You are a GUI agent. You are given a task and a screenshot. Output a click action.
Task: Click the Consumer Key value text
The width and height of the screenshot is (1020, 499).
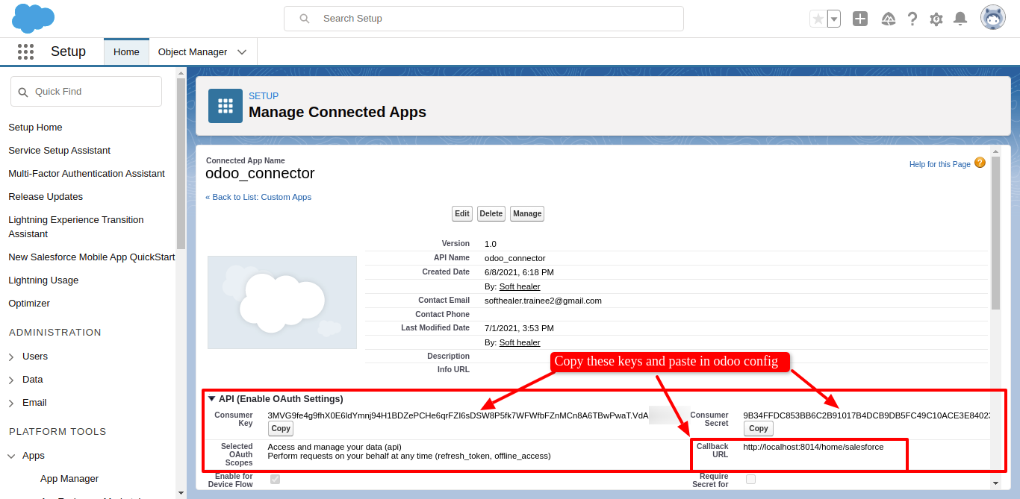(458, 415)
